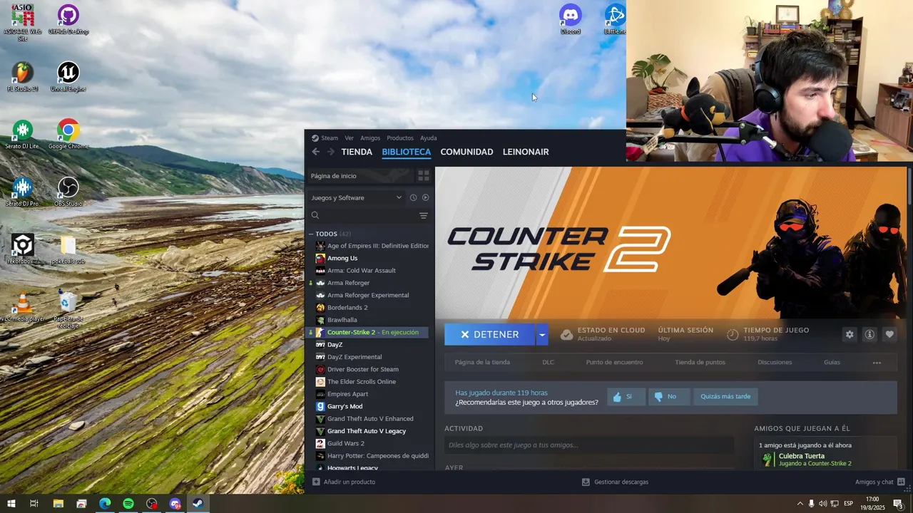Open Productos menu
This screenshot has width=913, height=513.
(x=400, y=138)
